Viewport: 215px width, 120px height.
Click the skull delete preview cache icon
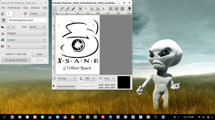click(x=129, y=9)
